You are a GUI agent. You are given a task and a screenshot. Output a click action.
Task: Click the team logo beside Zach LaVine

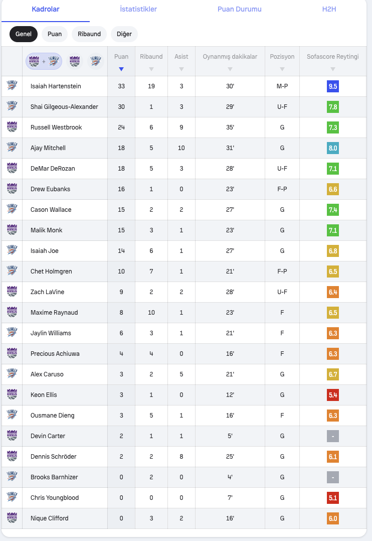(12, 292)
